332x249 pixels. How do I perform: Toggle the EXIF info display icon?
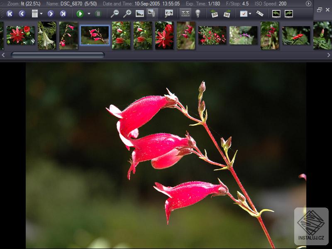tap(185, 14)
